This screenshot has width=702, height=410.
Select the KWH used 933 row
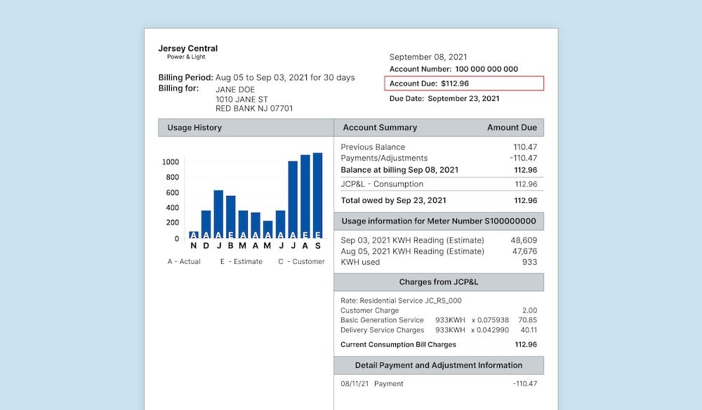tap(439, 262)
